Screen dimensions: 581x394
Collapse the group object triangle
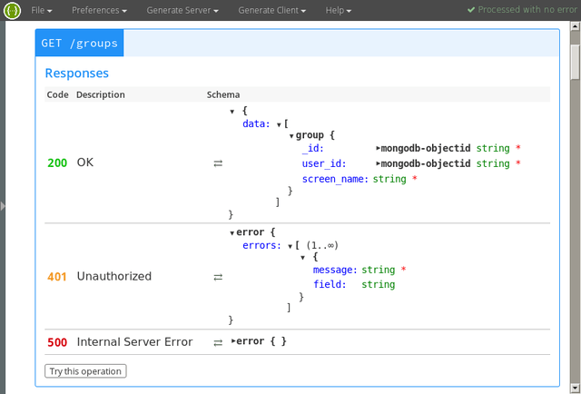tap(291, 136)
